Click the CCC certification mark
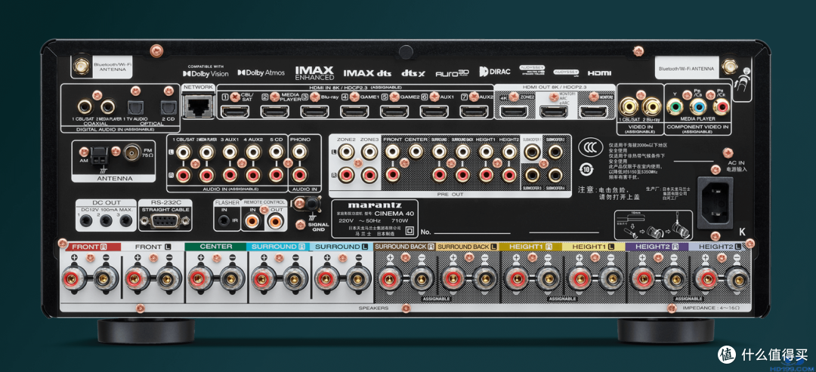 [589, 148]
